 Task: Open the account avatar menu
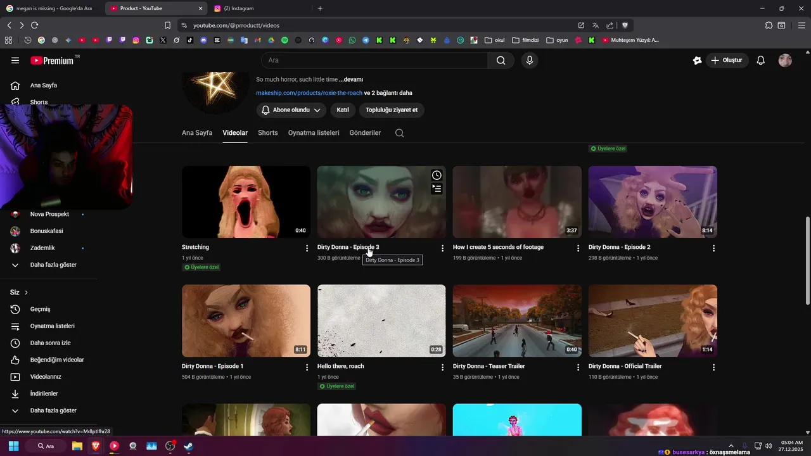coord(785,60)
